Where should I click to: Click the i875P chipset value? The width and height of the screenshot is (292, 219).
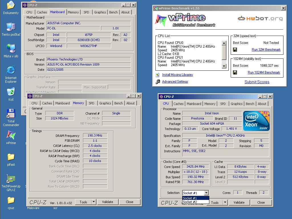(x=89, y=35)
